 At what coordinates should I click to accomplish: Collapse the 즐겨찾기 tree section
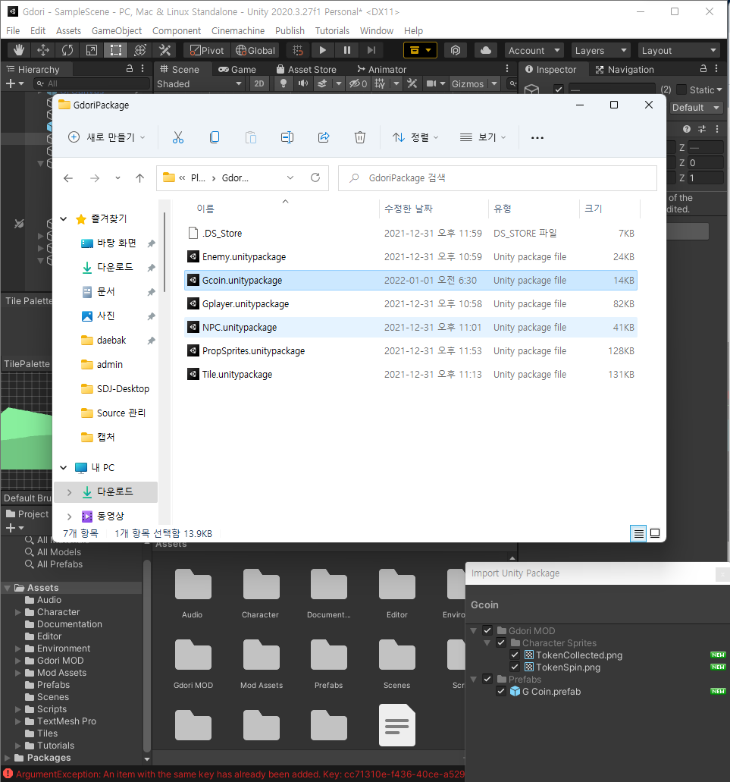(63, 218)
